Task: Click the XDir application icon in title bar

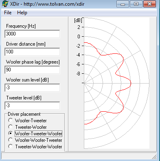Action: point(5,4)
